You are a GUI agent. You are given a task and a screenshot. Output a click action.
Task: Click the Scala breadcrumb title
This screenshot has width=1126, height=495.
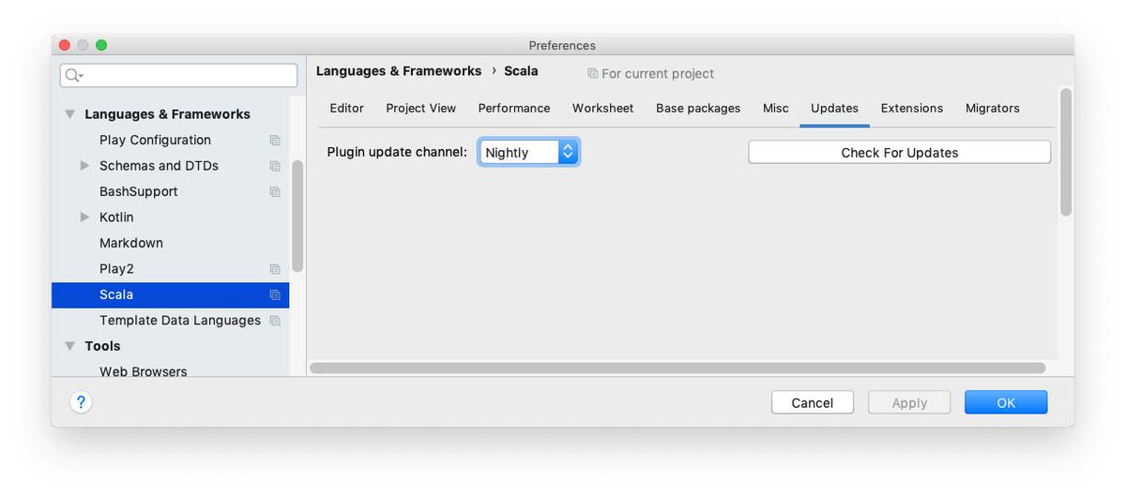coord(521,71)
